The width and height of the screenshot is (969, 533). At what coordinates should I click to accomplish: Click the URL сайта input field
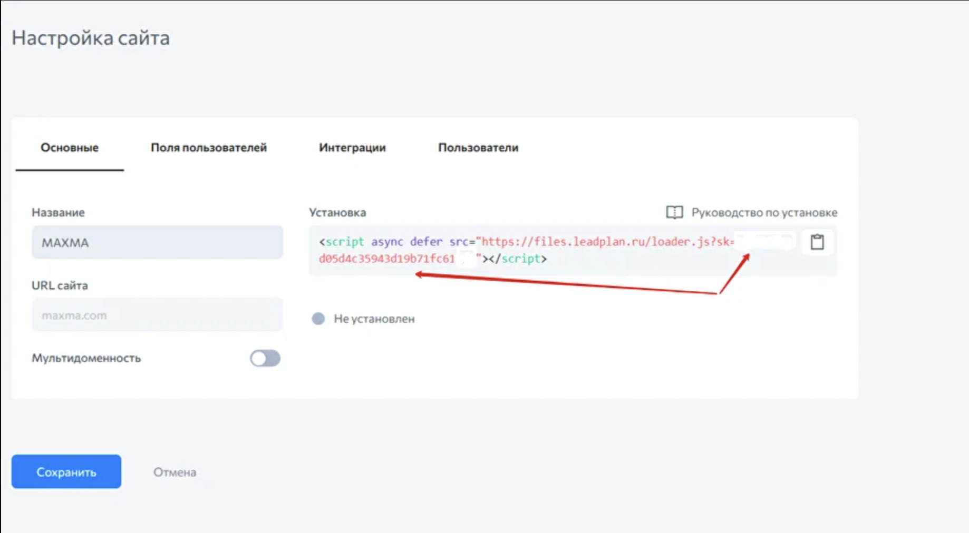[157, 315]
